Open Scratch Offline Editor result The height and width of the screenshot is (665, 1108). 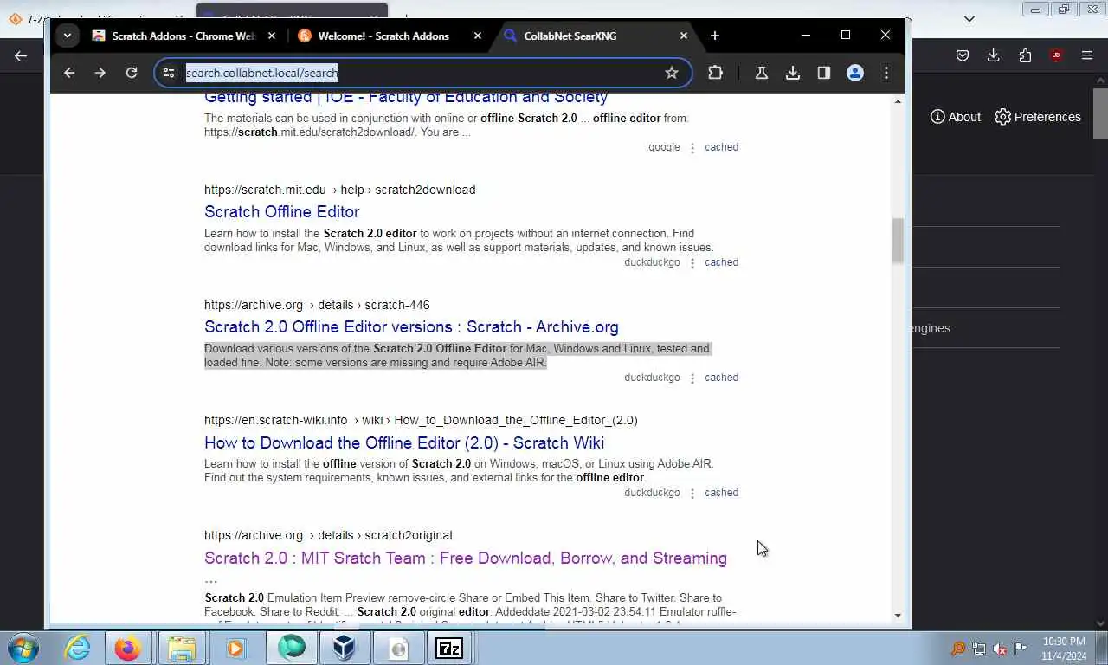click(282, 212)
